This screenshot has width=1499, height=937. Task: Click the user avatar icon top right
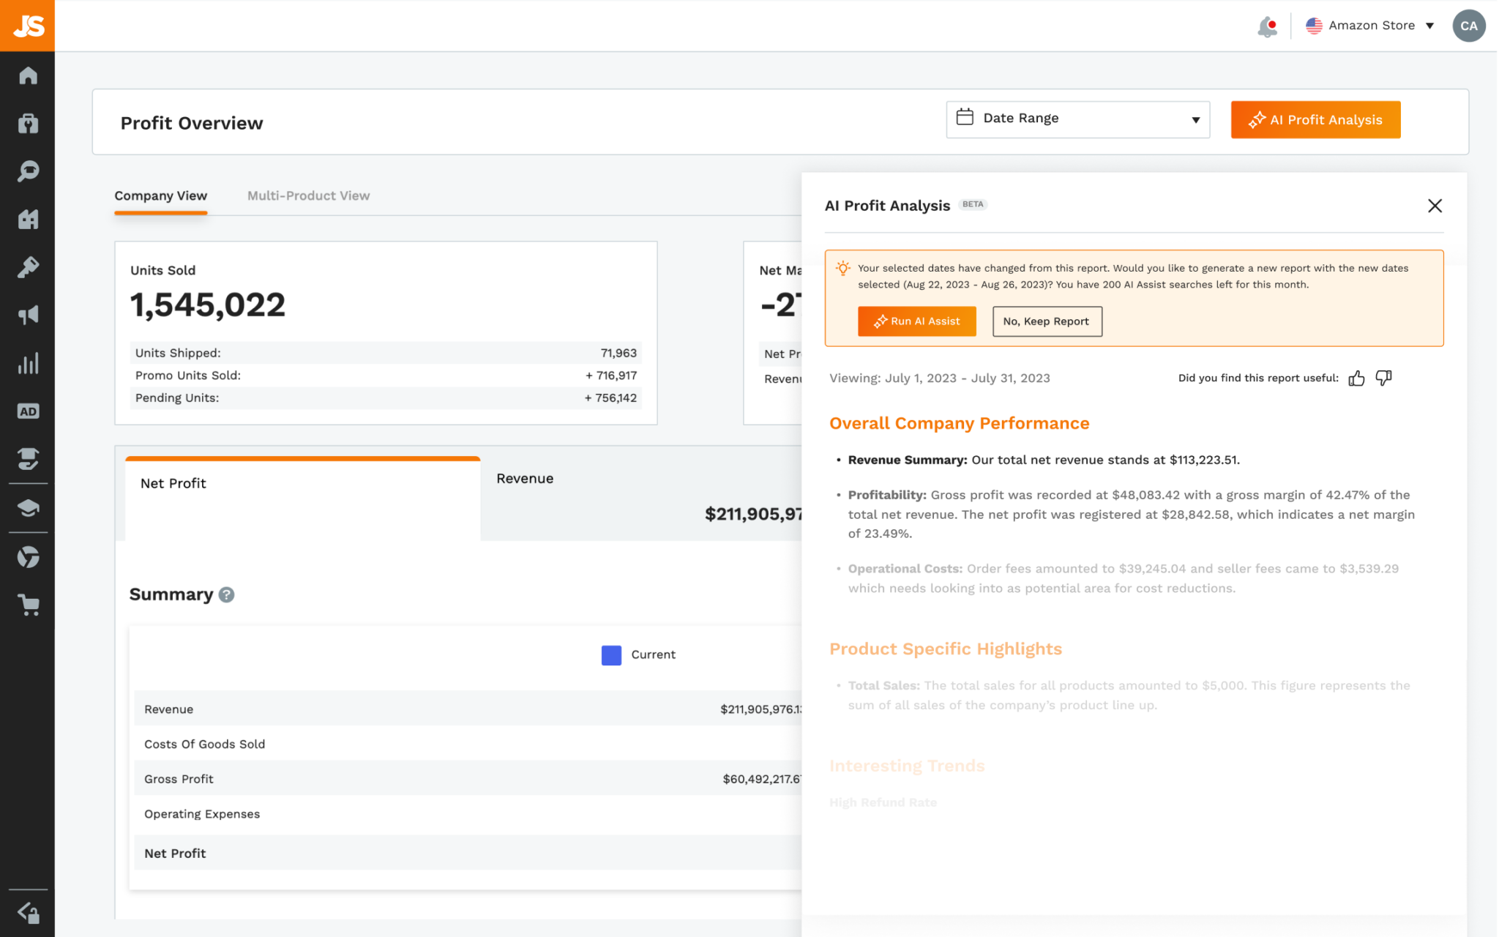click(1470, 25)
